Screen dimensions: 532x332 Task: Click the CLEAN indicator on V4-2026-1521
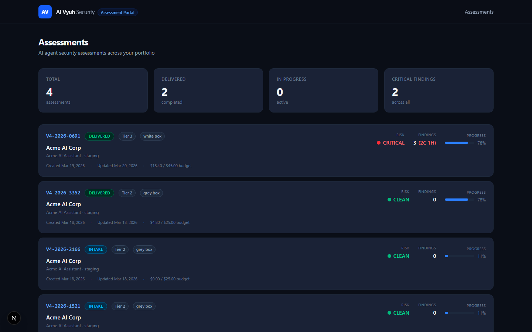coord(399,313)
